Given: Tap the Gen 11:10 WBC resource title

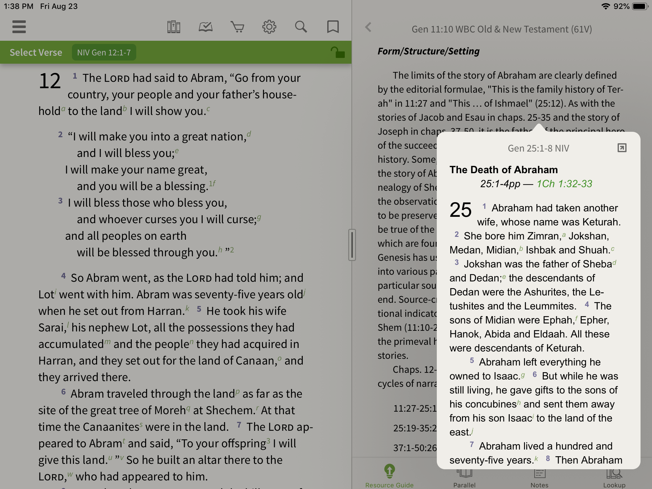Looking at the screenshot, I should (502, 29).
